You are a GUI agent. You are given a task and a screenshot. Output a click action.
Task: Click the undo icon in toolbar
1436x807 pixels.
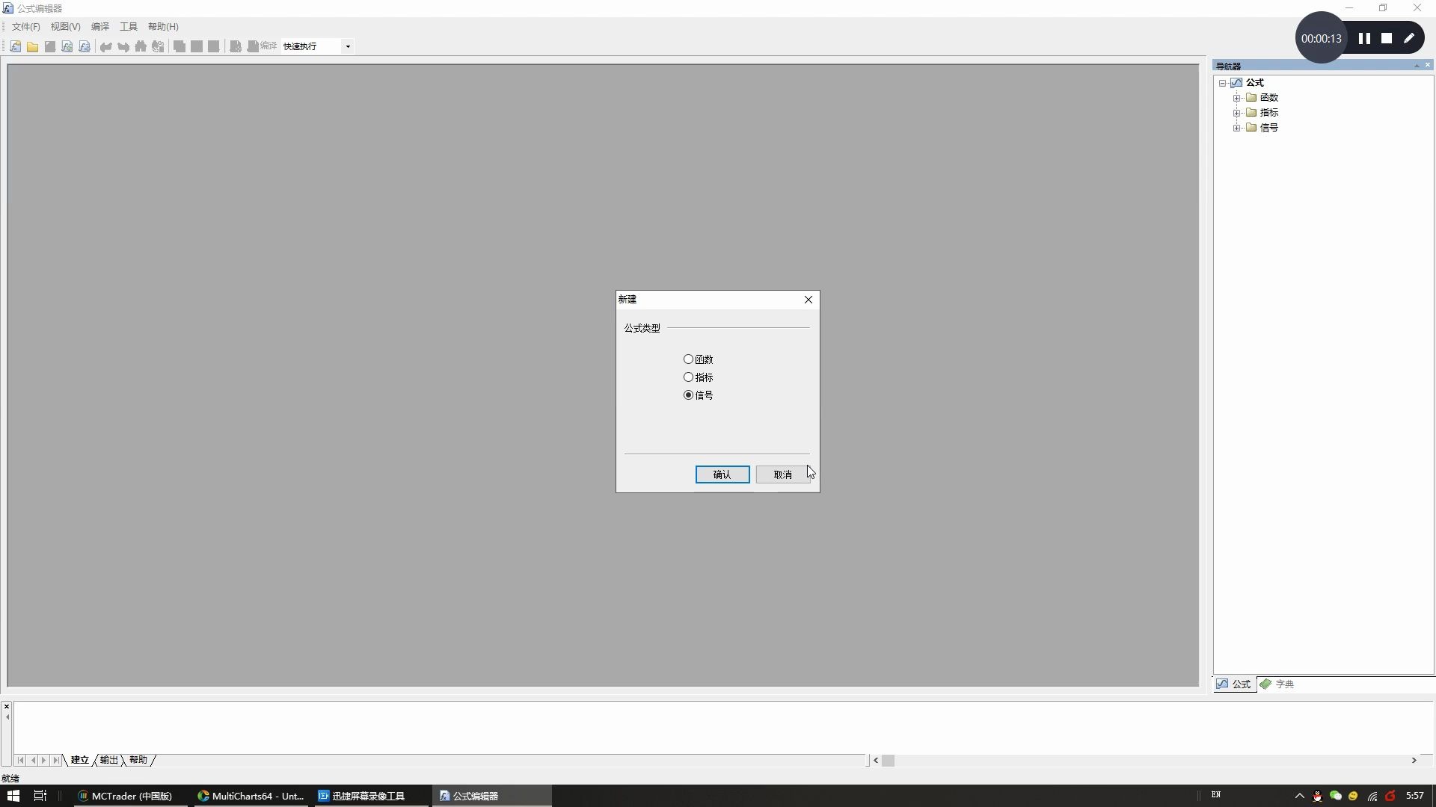(x=105, y=46)
